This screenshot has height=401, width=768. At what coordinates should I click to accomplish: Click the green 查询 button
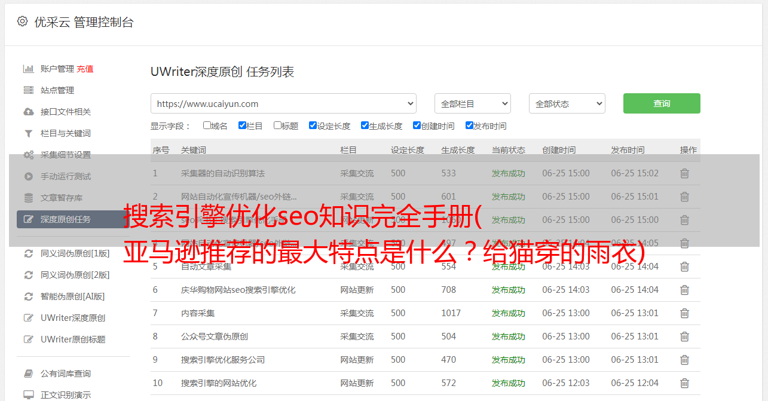click(662, 103)
